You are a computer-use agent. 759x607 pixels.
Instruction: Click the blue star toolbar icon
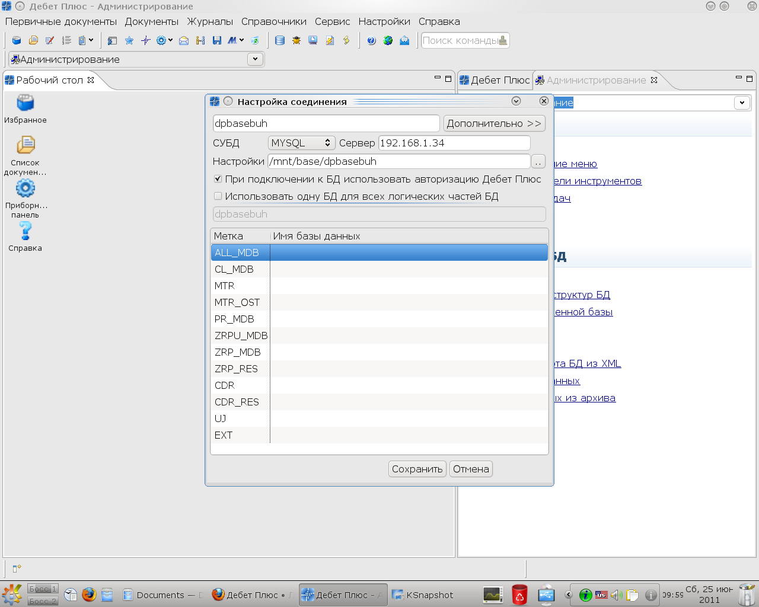tap(129, 40)
